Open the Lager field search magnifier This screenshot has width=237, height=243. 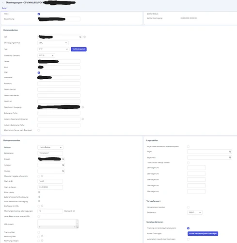(230, 152)
